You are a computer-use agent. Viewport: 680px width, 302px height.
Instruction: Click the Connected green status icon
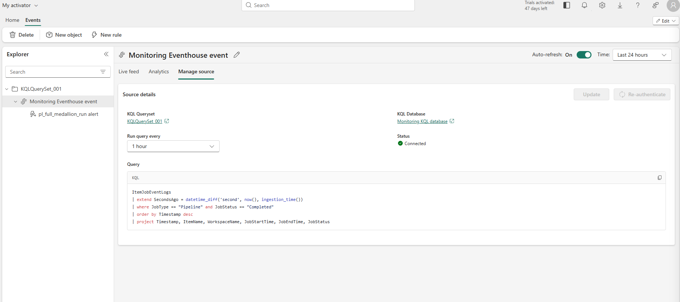point(400,143)
